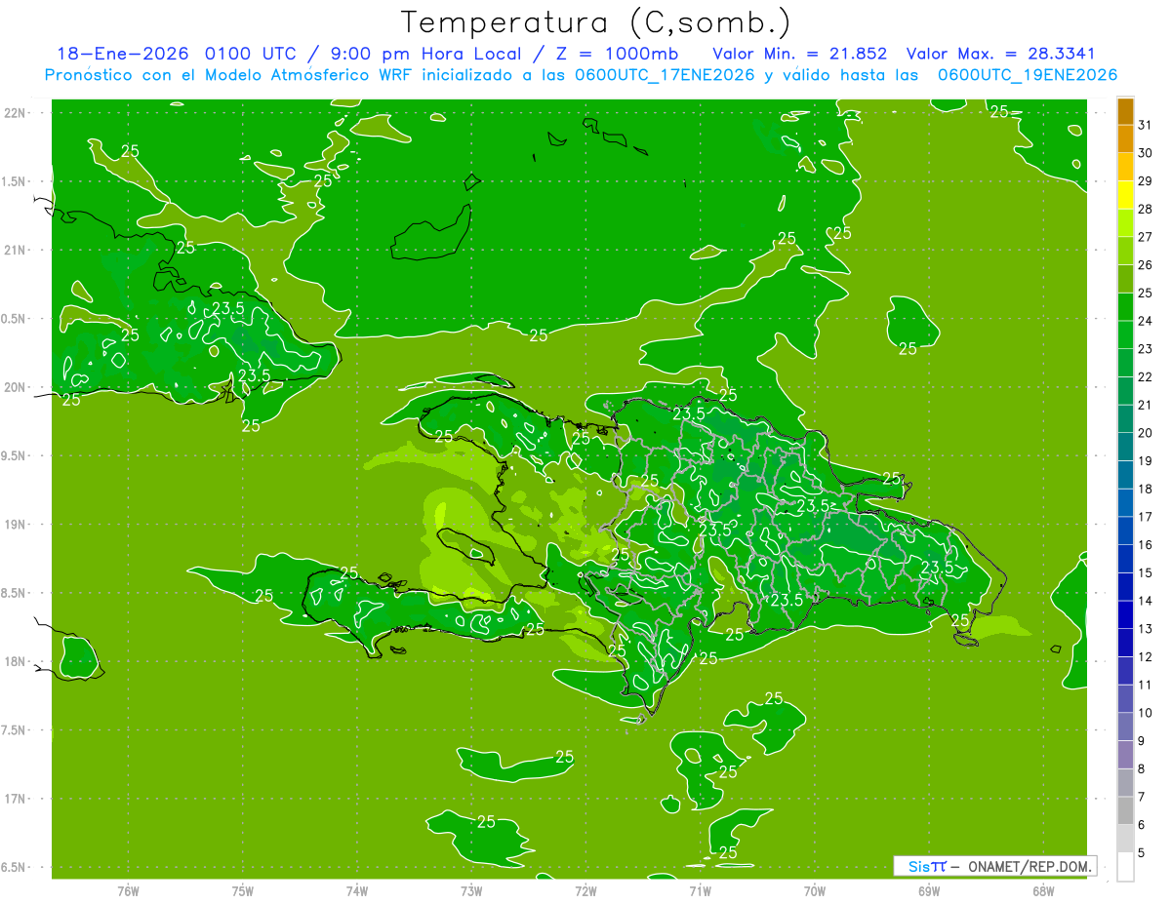Click the '71W' longitude axis label
The image size is (1171, 904).
point(700,891)
